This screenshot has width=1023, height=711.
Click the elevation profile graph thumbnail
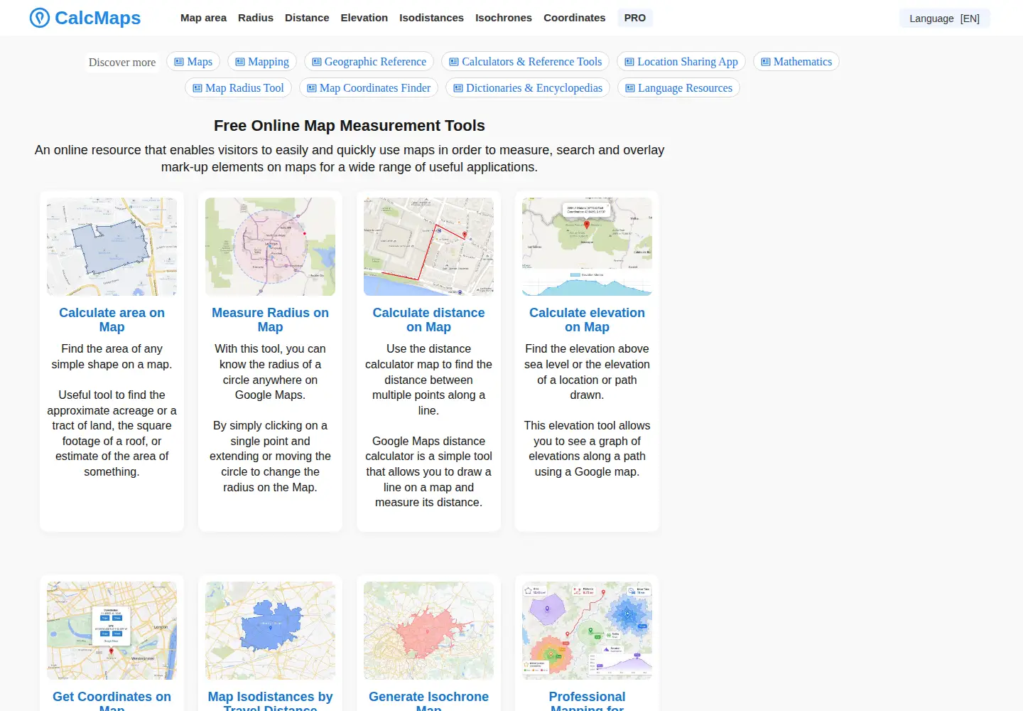pos(587,247)
